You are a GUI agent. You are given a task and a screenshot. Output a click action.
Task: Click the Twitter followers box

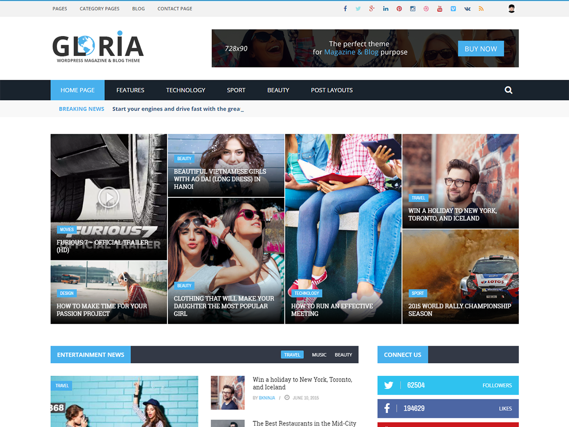448,385
